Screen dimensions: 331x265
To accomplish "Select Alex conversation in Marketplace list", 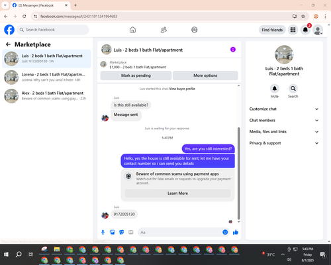I will point(46,96).
